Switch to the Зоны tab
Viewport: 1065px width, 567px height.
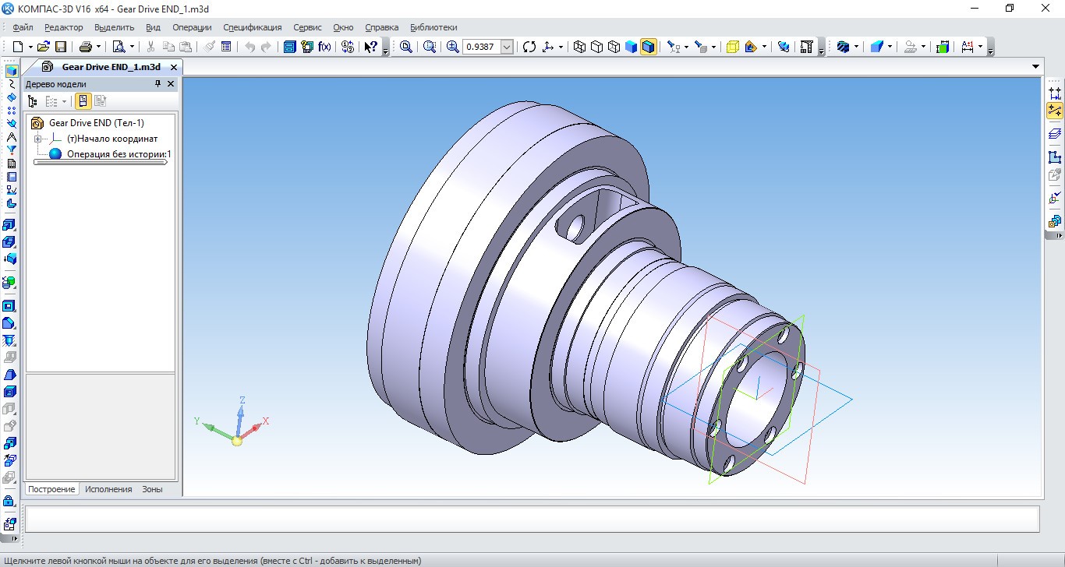point(152,489)
